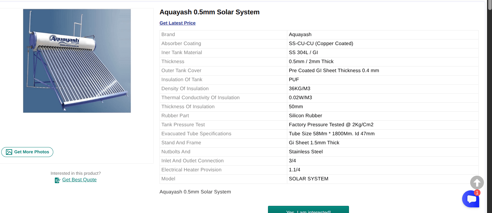The width and height of the screenshot is (492, 213).
Task: Click the '3/4' value
Action: click(292, 161)
